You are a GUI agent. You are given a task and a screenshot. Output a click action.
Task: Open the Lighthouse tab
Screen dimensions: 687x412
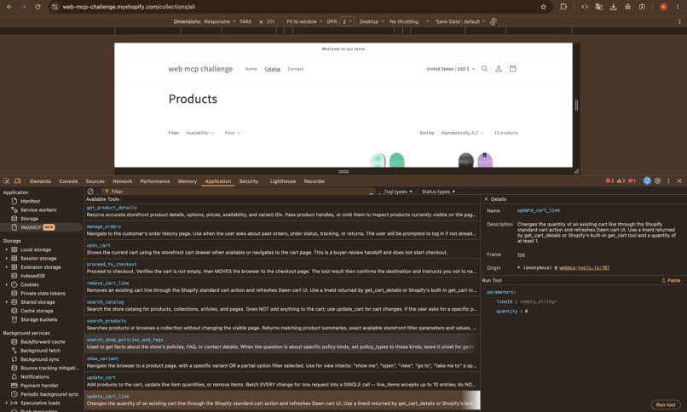coord(283,181)
